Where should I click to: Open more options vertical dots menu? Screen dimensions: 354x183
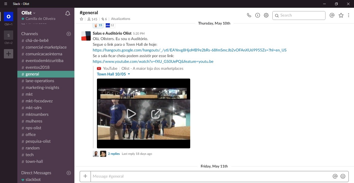[349, 15]
